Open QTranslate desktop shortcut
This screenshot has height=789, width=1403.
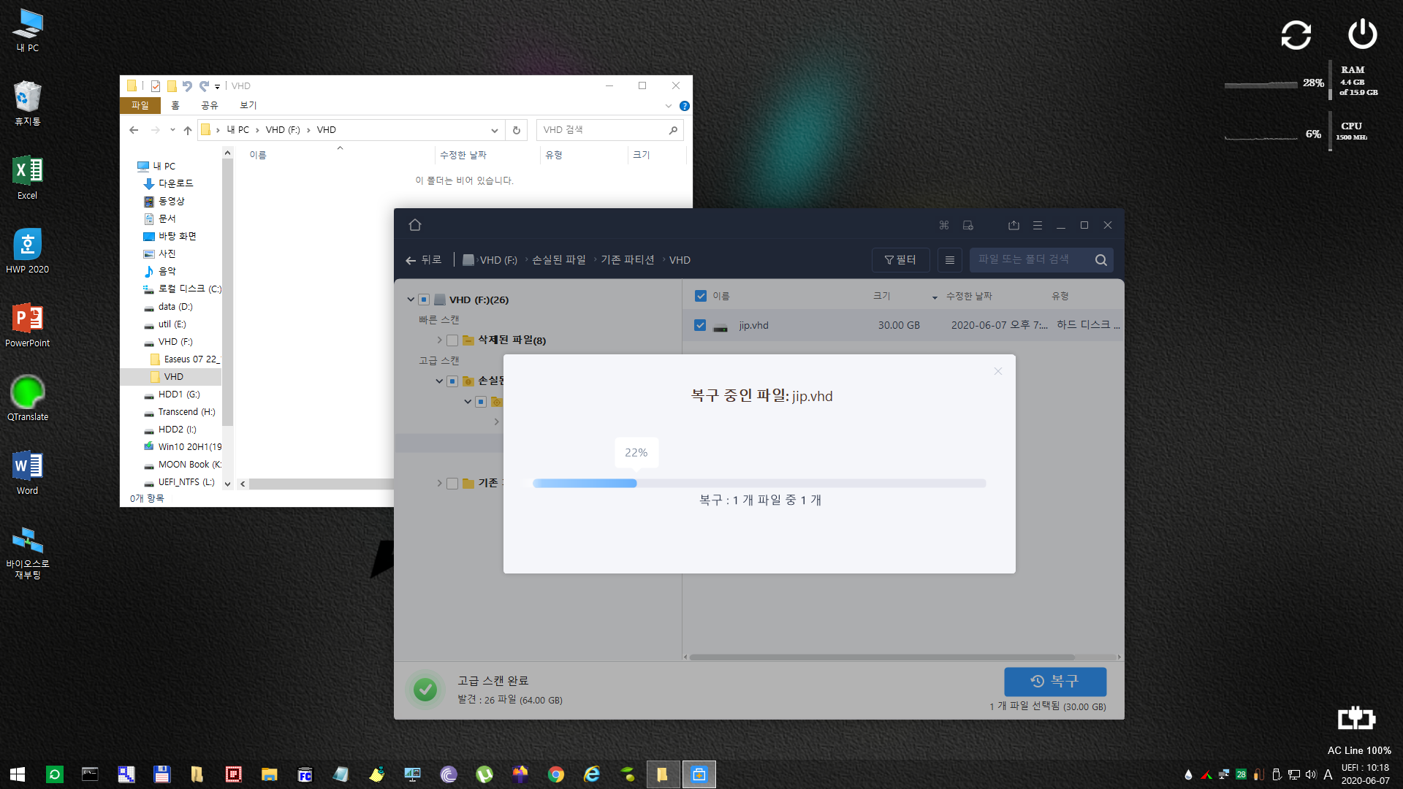click(27, 399)
